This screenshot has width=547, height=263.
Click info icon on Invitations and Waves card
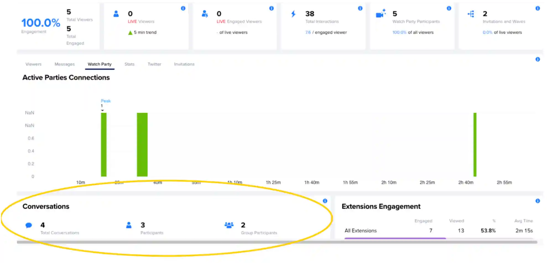click(538, 8)
